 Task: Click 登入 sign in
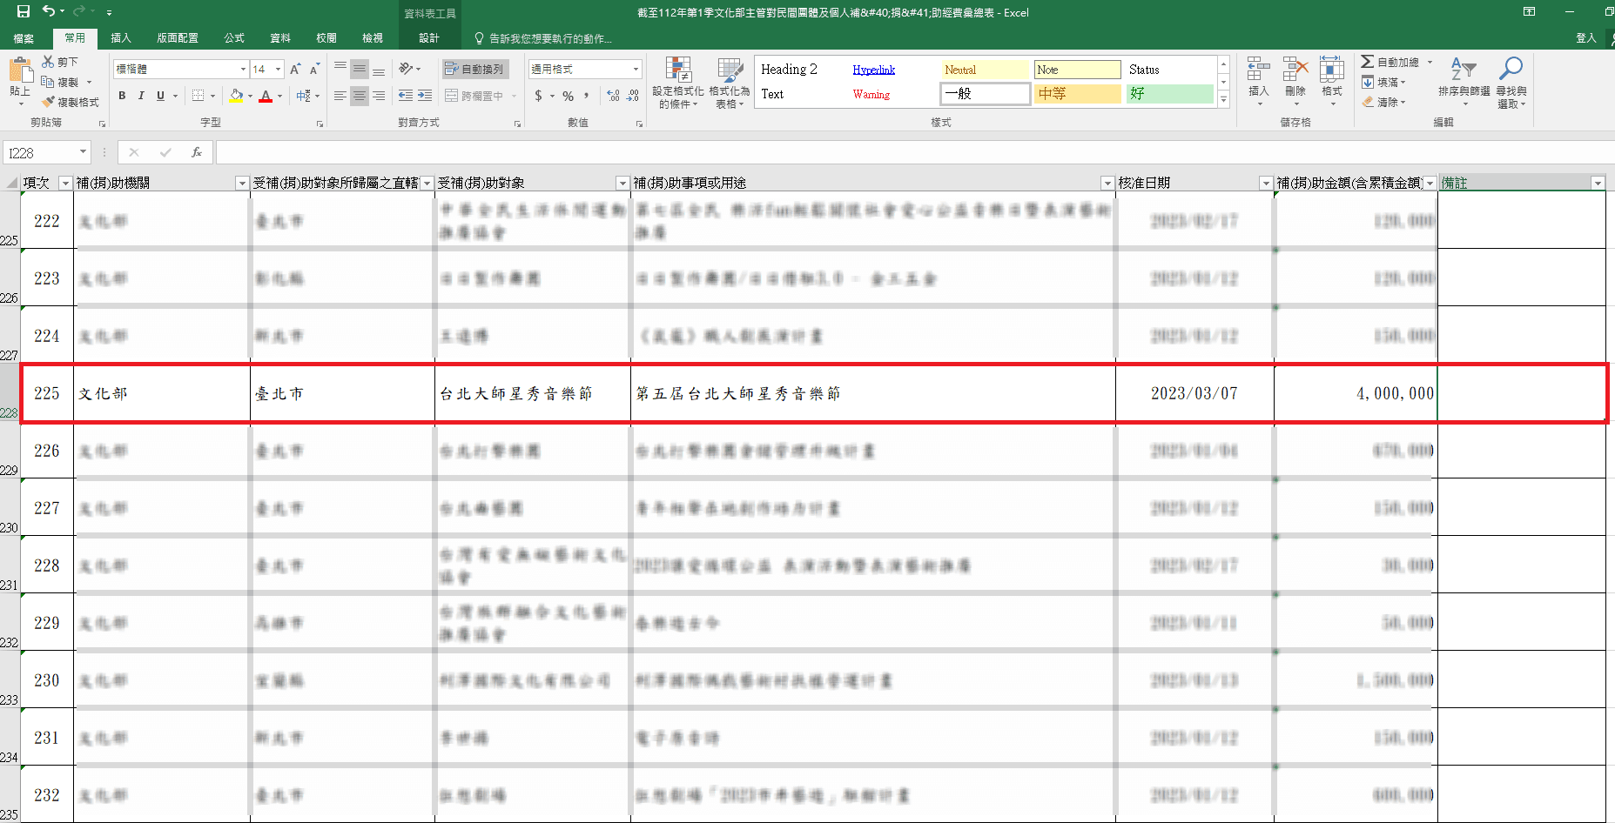click(1586, 38)
